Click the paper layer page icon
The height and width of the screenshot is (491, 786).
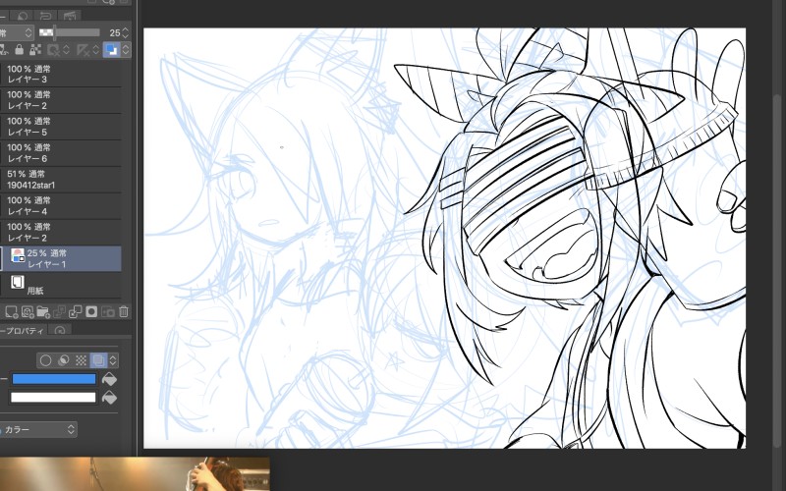click(x=18, y=282)
